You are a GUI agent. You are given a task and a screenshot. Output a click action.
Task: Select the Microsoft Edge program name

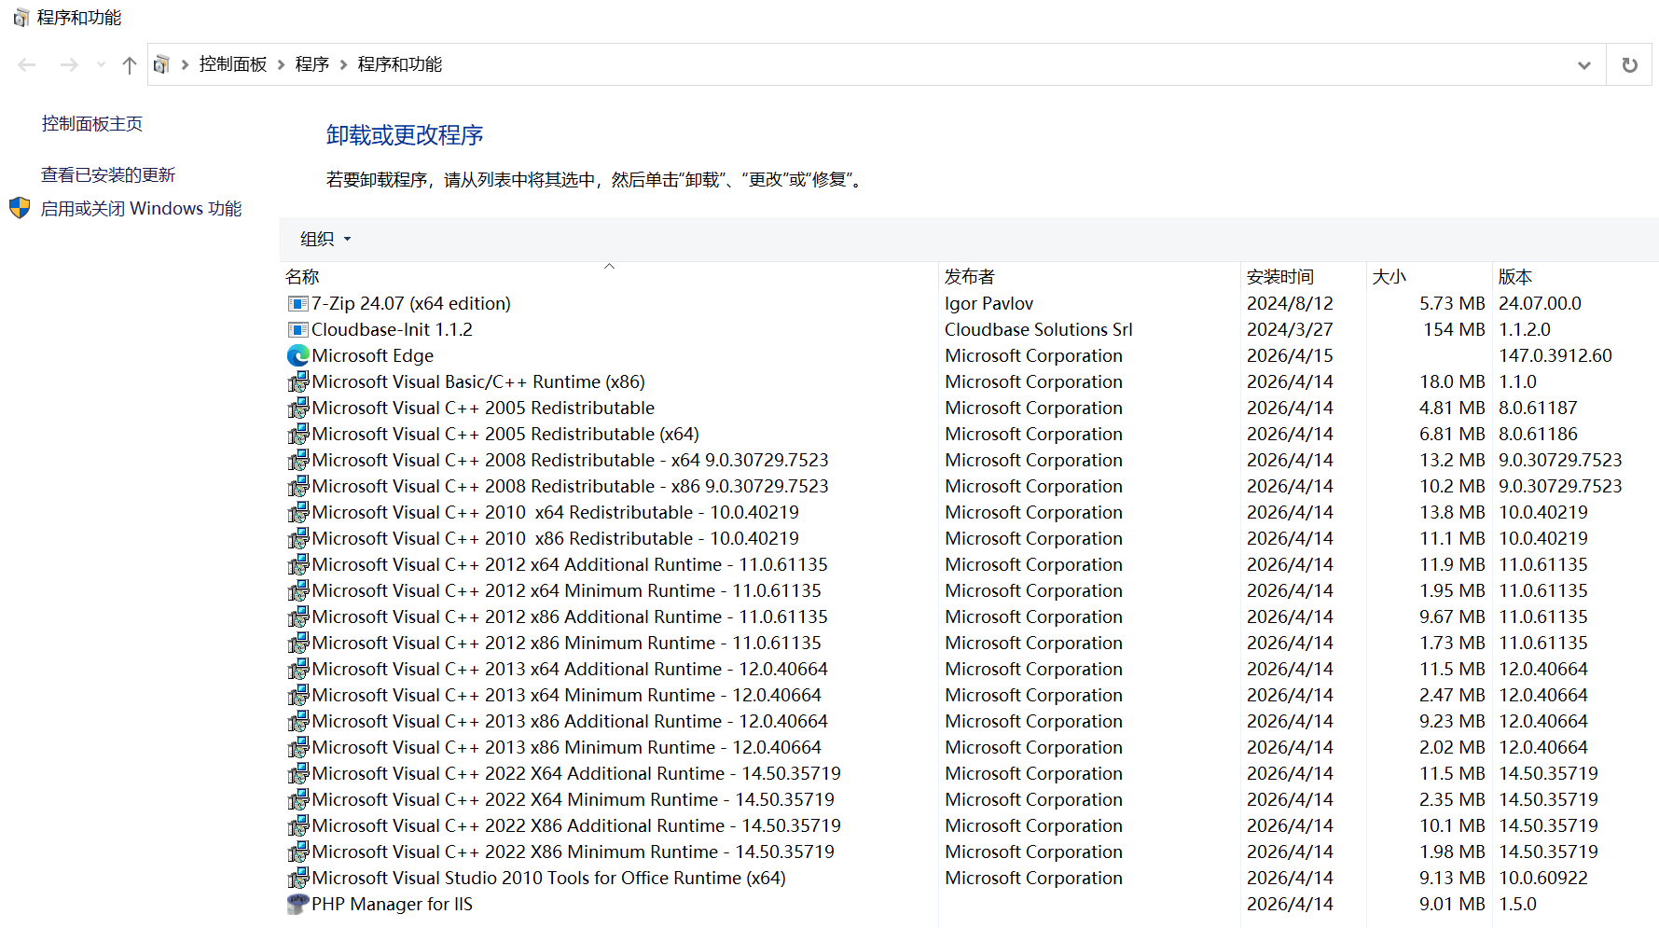[373, 356]
